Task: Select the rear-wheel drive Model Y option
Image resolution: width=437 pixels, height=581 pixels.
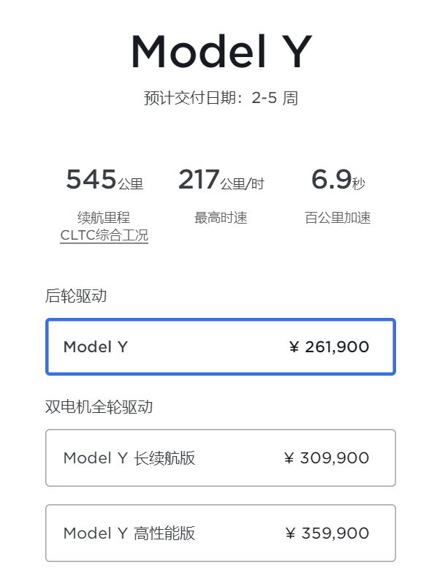Action: point(221,347)
